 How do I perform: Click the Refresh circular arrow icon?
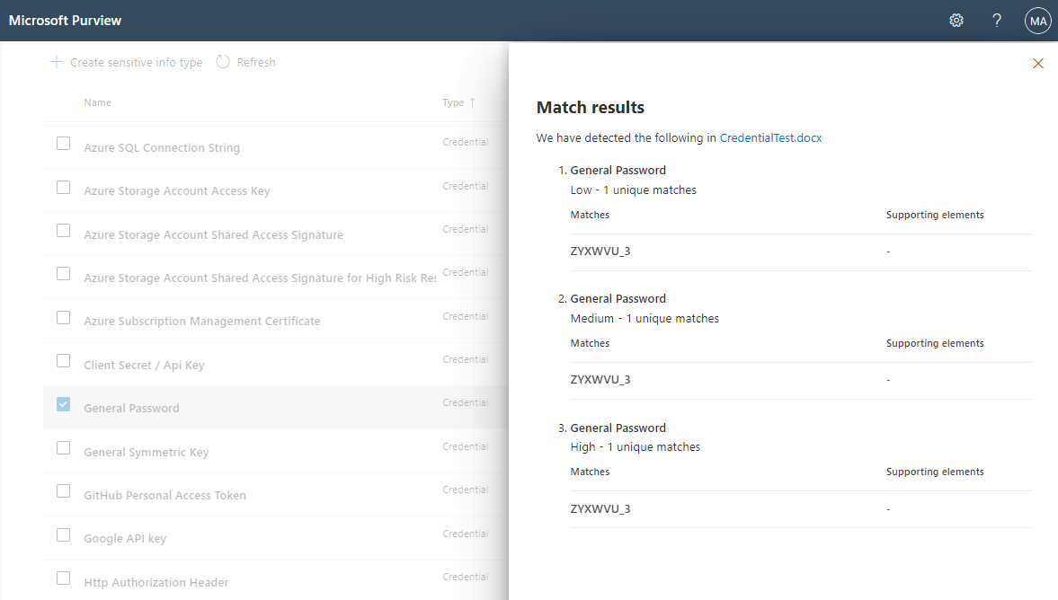(x=223, y=62)
